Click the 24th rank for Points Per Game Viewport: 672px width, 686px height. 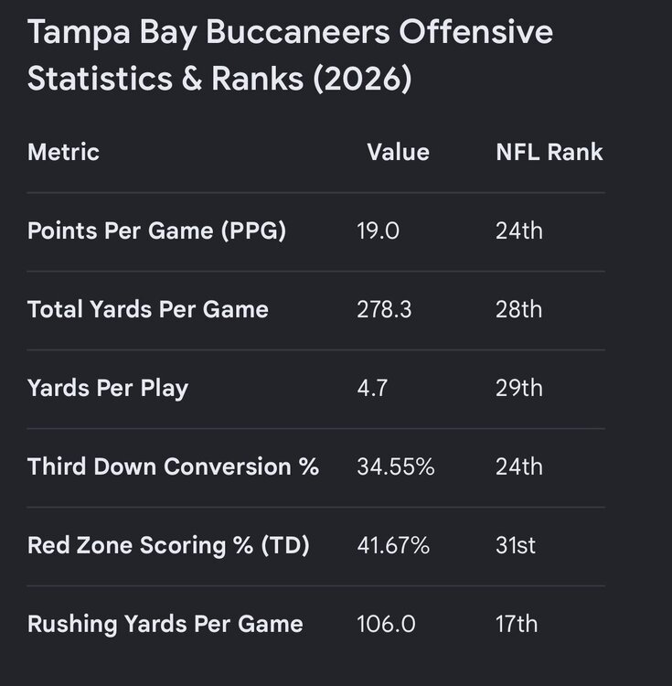(x=519, y=230)
